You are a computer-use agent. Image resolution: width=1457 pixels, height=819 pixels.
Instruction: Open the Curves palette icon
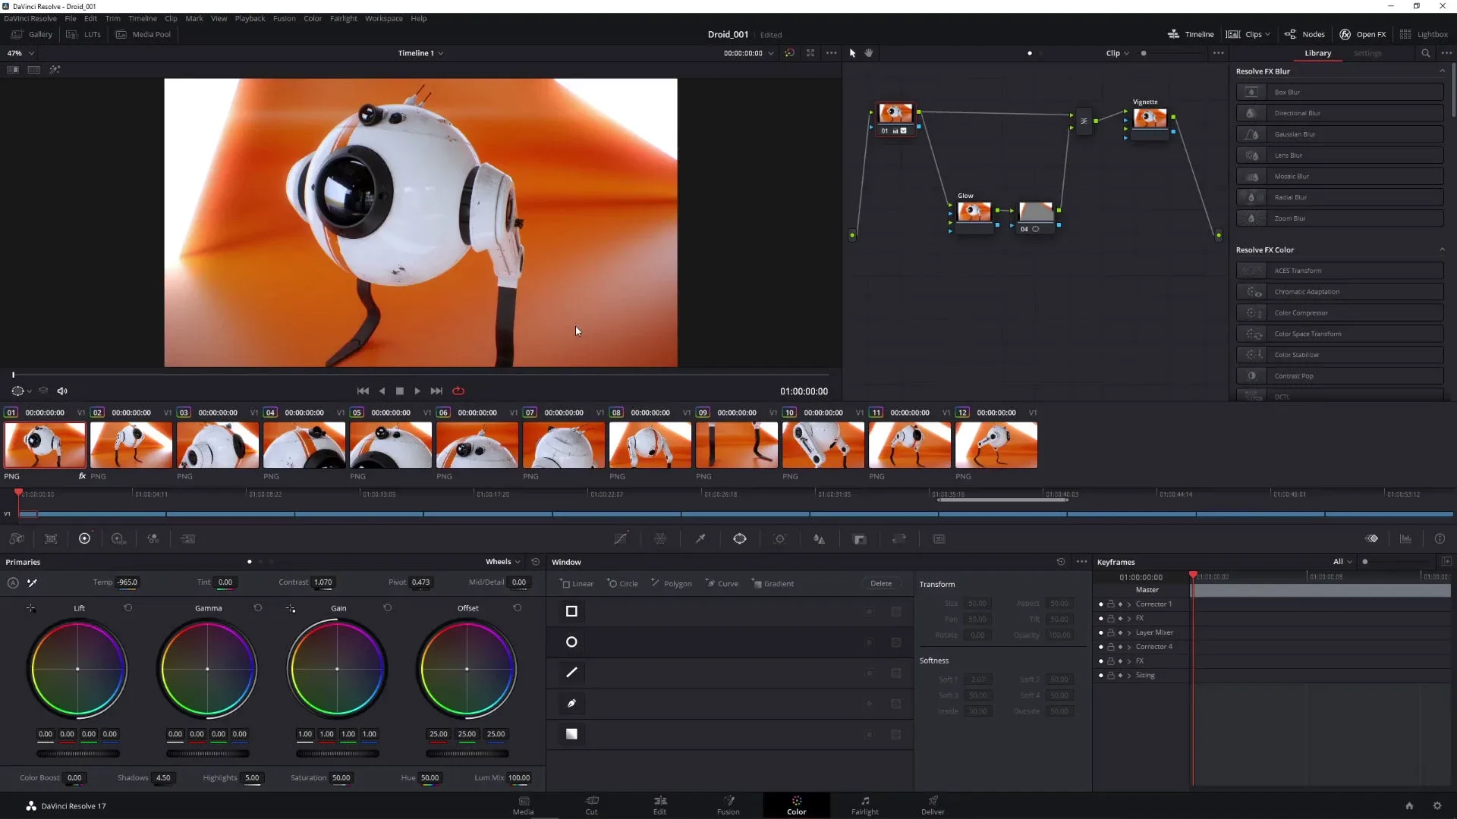621,538
